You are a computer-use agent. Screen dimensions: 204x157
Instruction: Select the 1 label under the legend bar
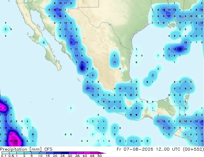(17, 156)
